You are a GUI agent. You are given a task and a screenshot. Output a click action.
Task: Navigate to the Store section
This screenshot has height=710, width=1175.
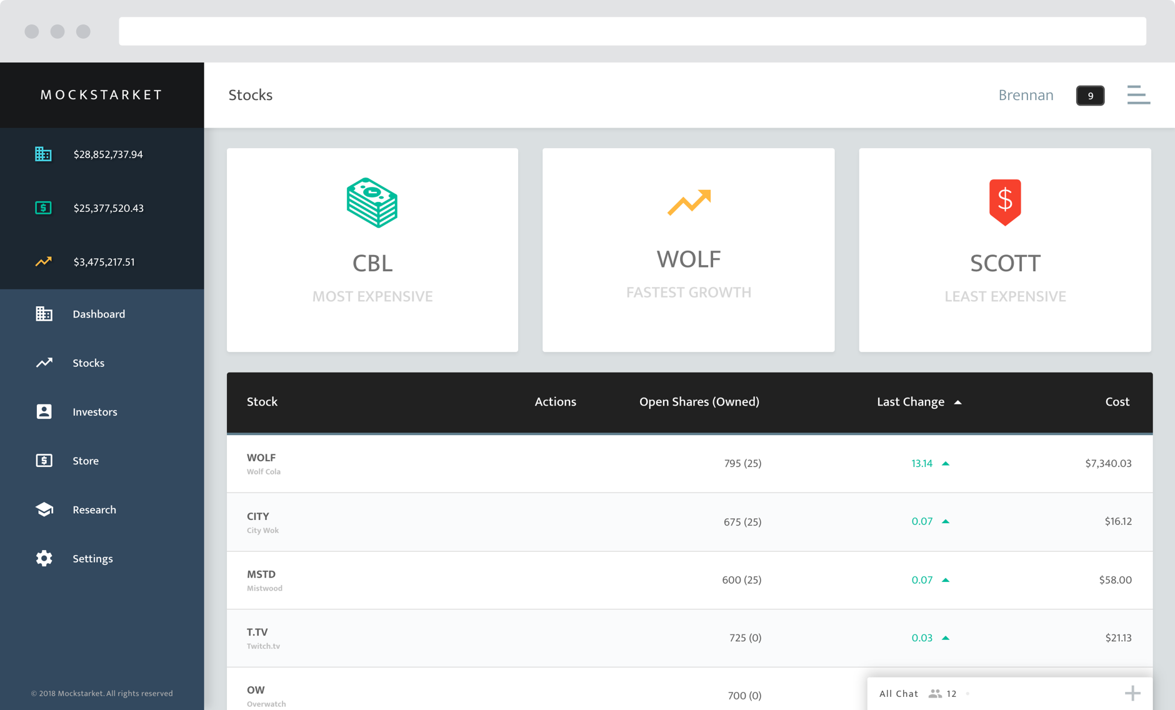(x=86, y=461)
